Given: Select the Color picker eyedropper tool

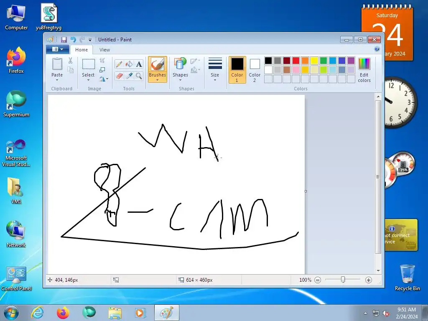Looking at the screenshot, I should pyautogui.click(x=129, y=76).
